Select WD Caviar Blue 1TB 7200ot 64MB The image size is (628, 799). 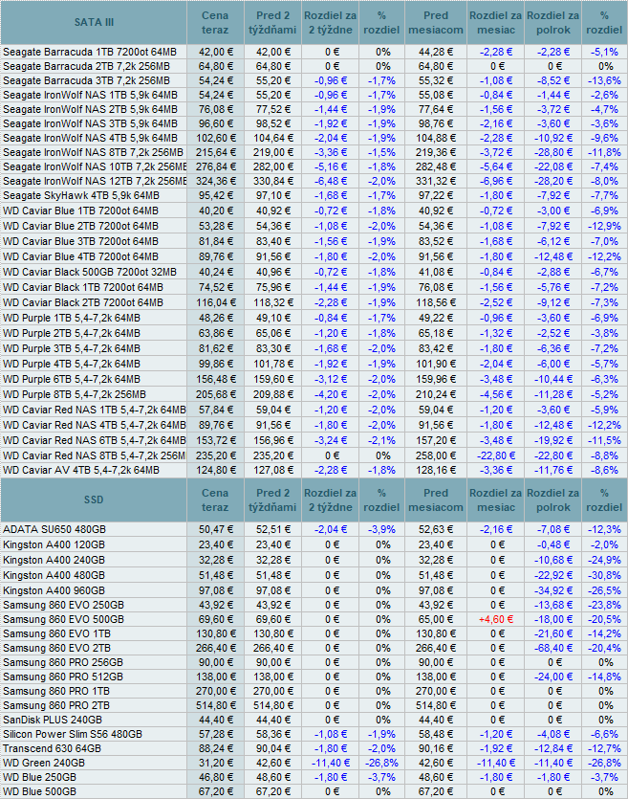pos(80,211)
